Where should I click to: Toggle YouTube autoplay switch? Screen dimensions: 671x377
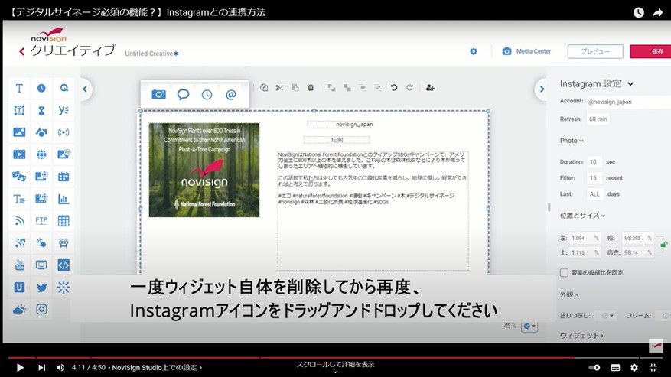pos(594,367)
